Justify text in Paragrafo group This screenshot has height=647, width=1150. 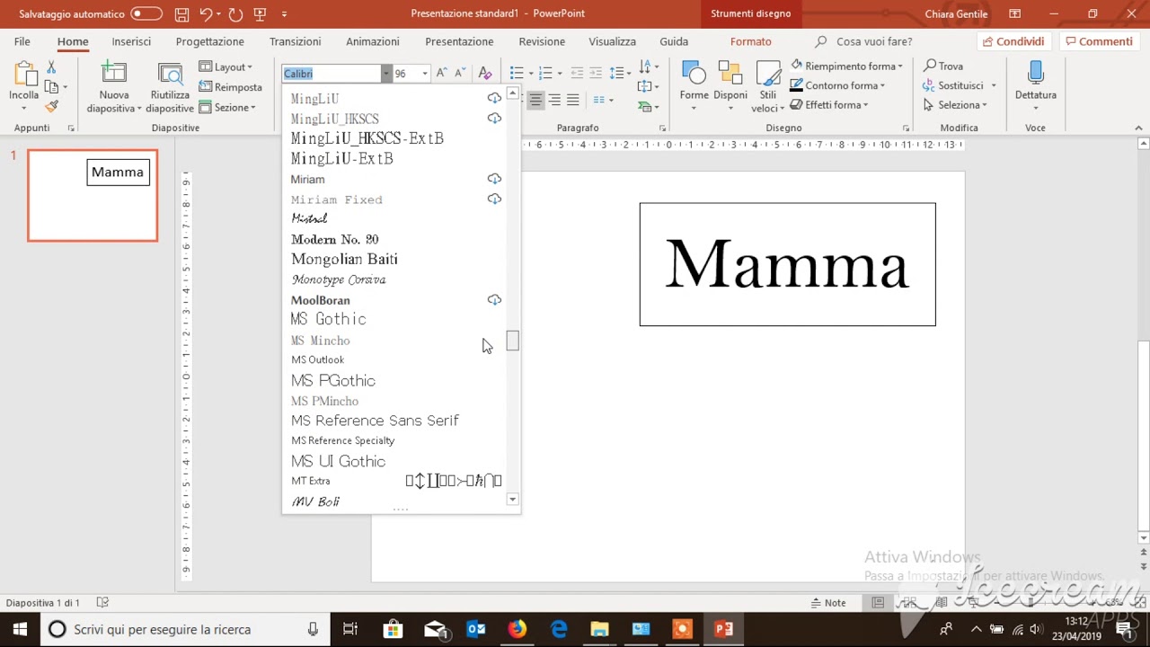(x=573, y=100)
